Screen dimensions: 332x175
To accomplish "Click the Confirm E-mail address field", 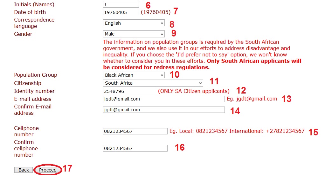I will [164, 110].
